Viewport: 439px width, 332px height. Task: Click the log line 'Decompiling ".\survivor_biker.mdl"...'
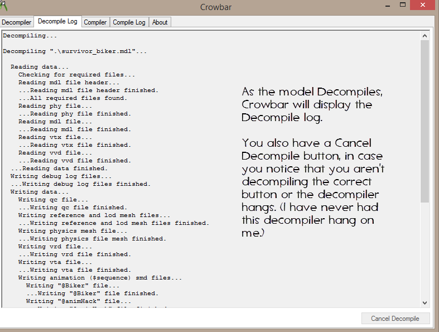pyautogui.click(x=75, y=51)
